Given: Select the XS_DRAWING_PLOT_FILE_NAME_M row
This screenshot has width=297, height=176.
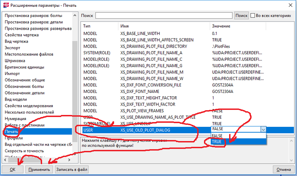Looking at the screenshot, I should [x=152, y=72].
